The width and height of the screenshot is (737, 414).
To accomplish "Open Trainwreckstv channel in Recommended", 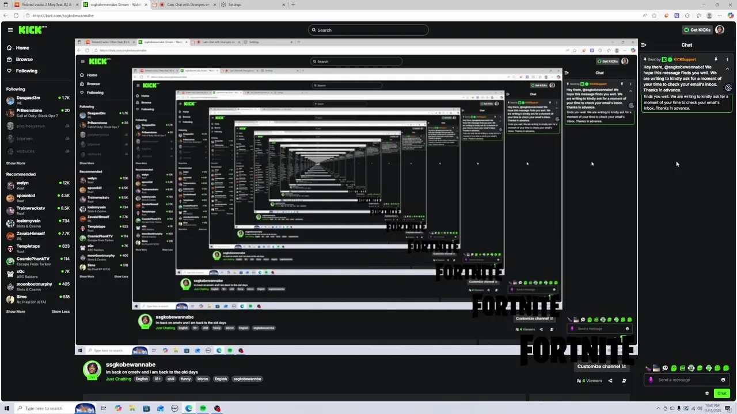I will [37, 210].
